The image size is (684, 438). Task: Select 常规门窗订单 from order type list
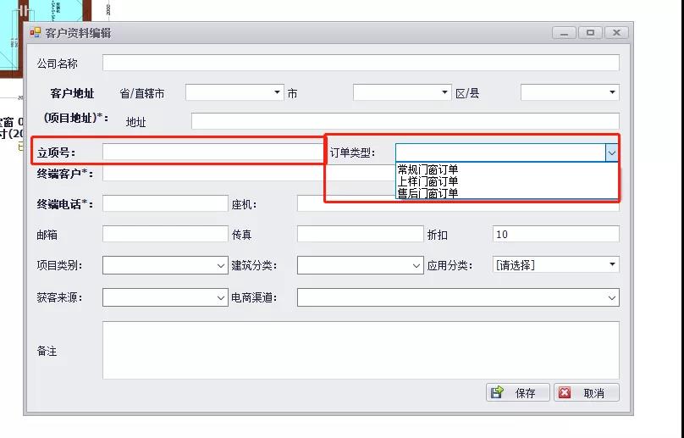point(428,169)
